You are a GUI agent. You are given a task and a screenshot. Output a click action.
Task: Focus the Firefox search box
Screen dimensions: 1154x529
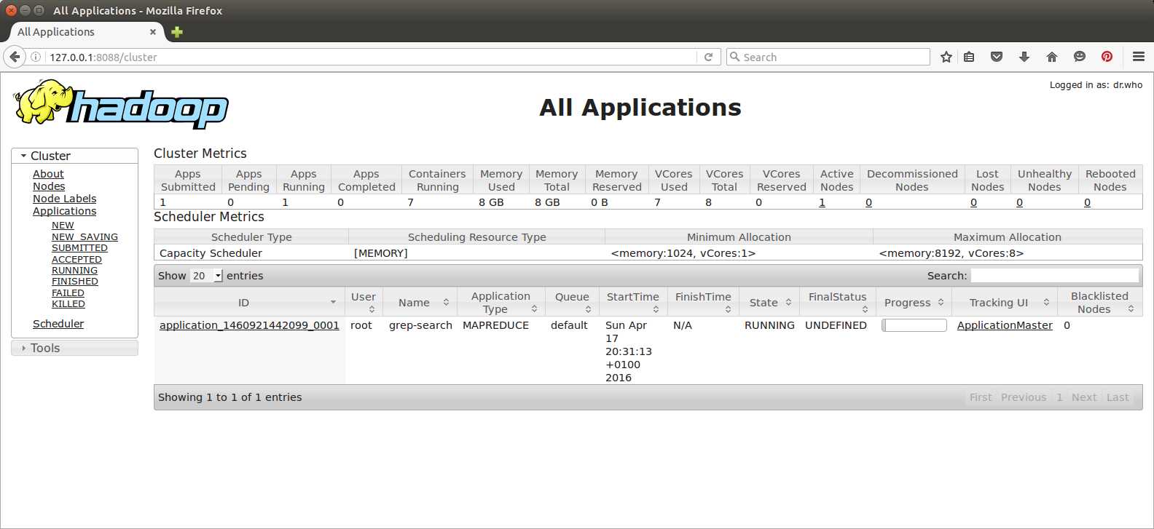click(x=828, y=57)
